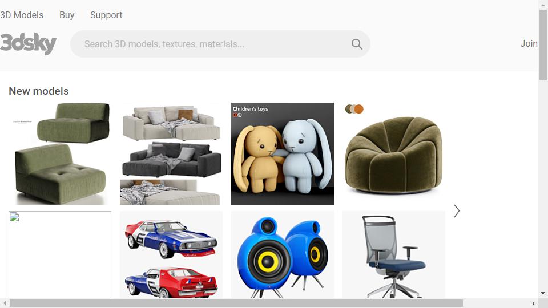Click the horizontal scrollbar right arrow

click(x=534, y=303)
